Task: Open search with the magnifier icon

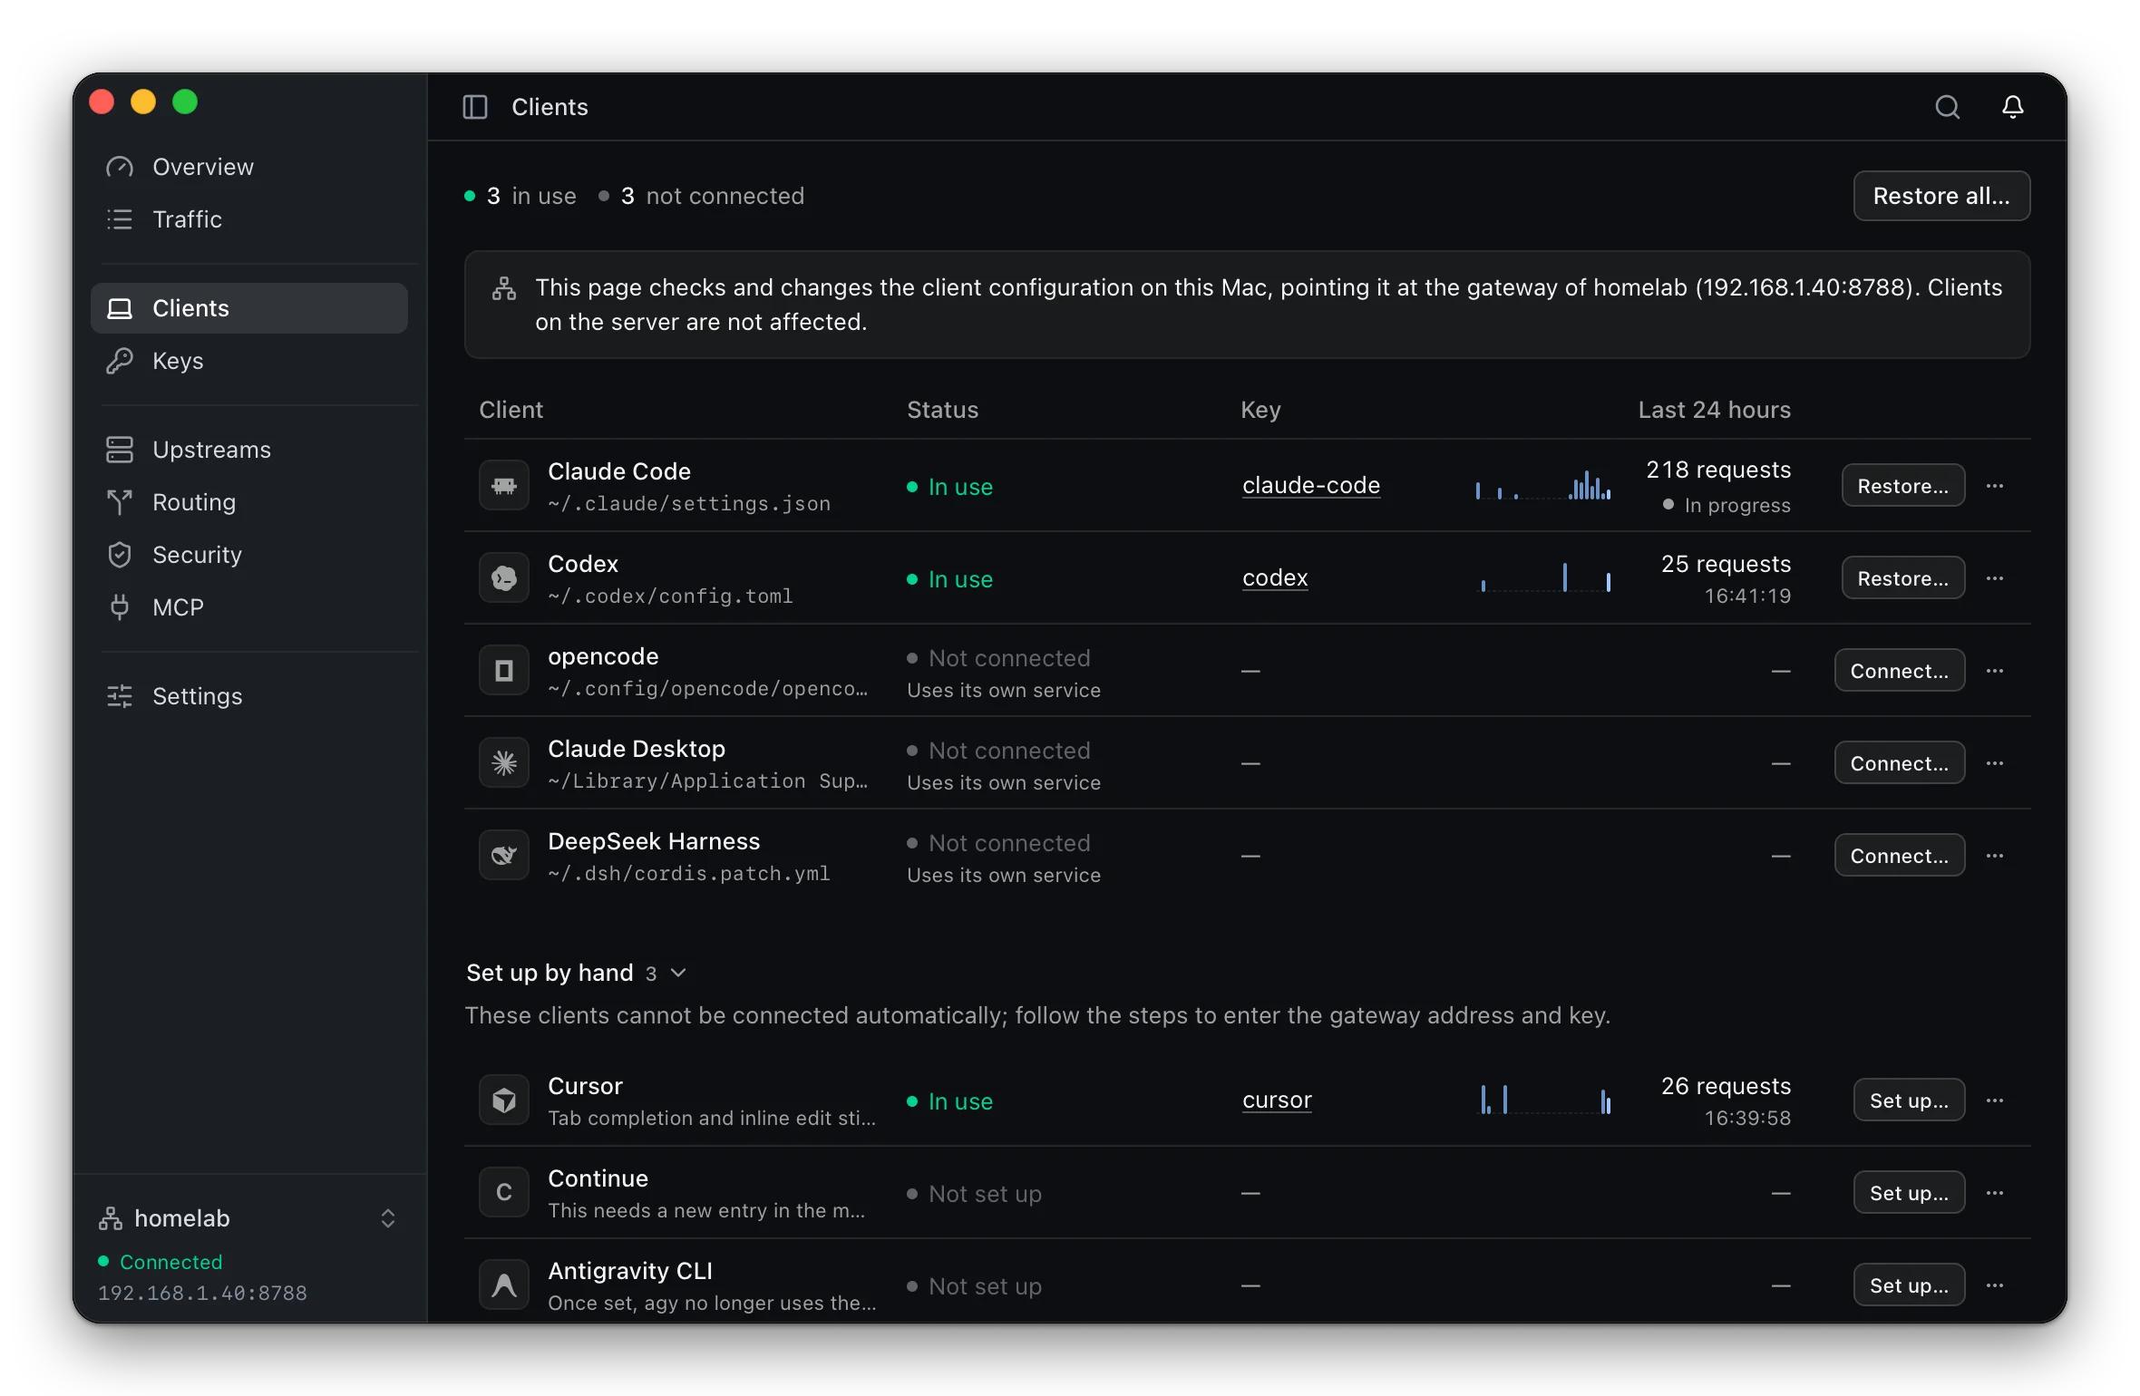Action: (1947, 107)
